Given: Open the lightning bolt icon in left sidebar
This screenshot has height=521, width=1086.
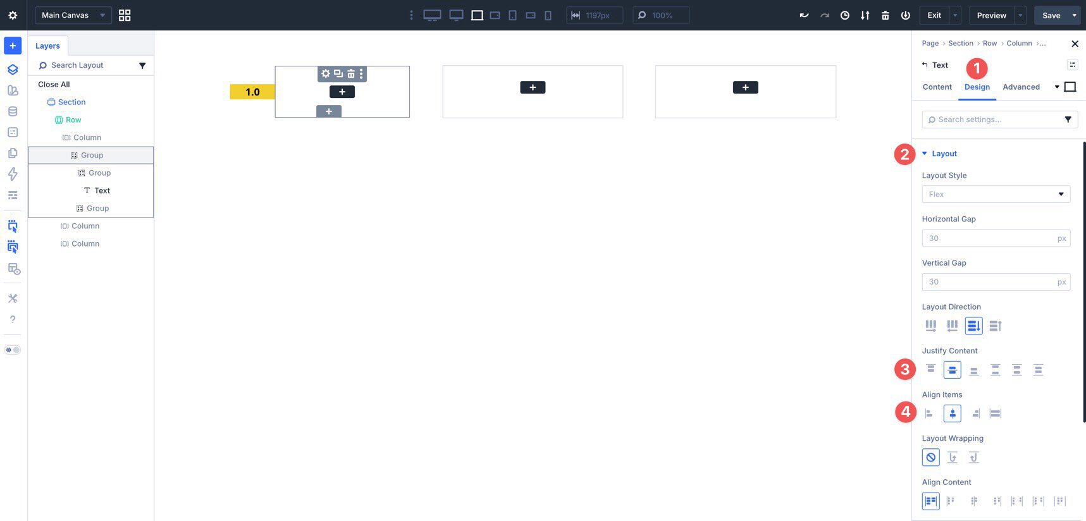Looking at the screenshot, I should (13, 174).
